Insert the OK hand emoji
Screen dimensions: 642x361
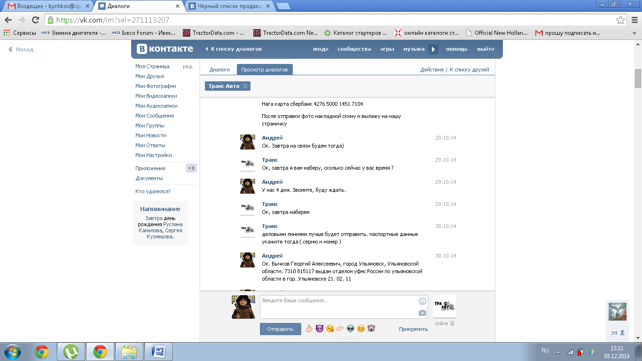(x=309, y=329)
